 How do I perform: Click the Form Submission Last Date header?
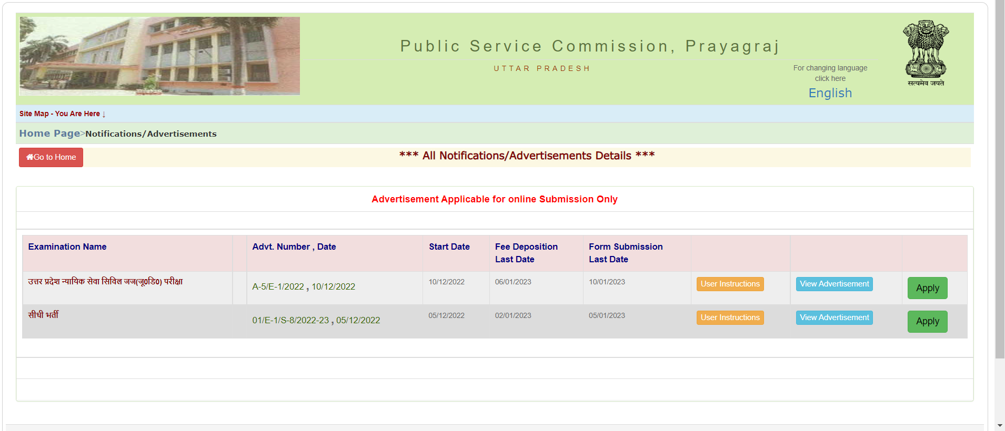point(625,253)
